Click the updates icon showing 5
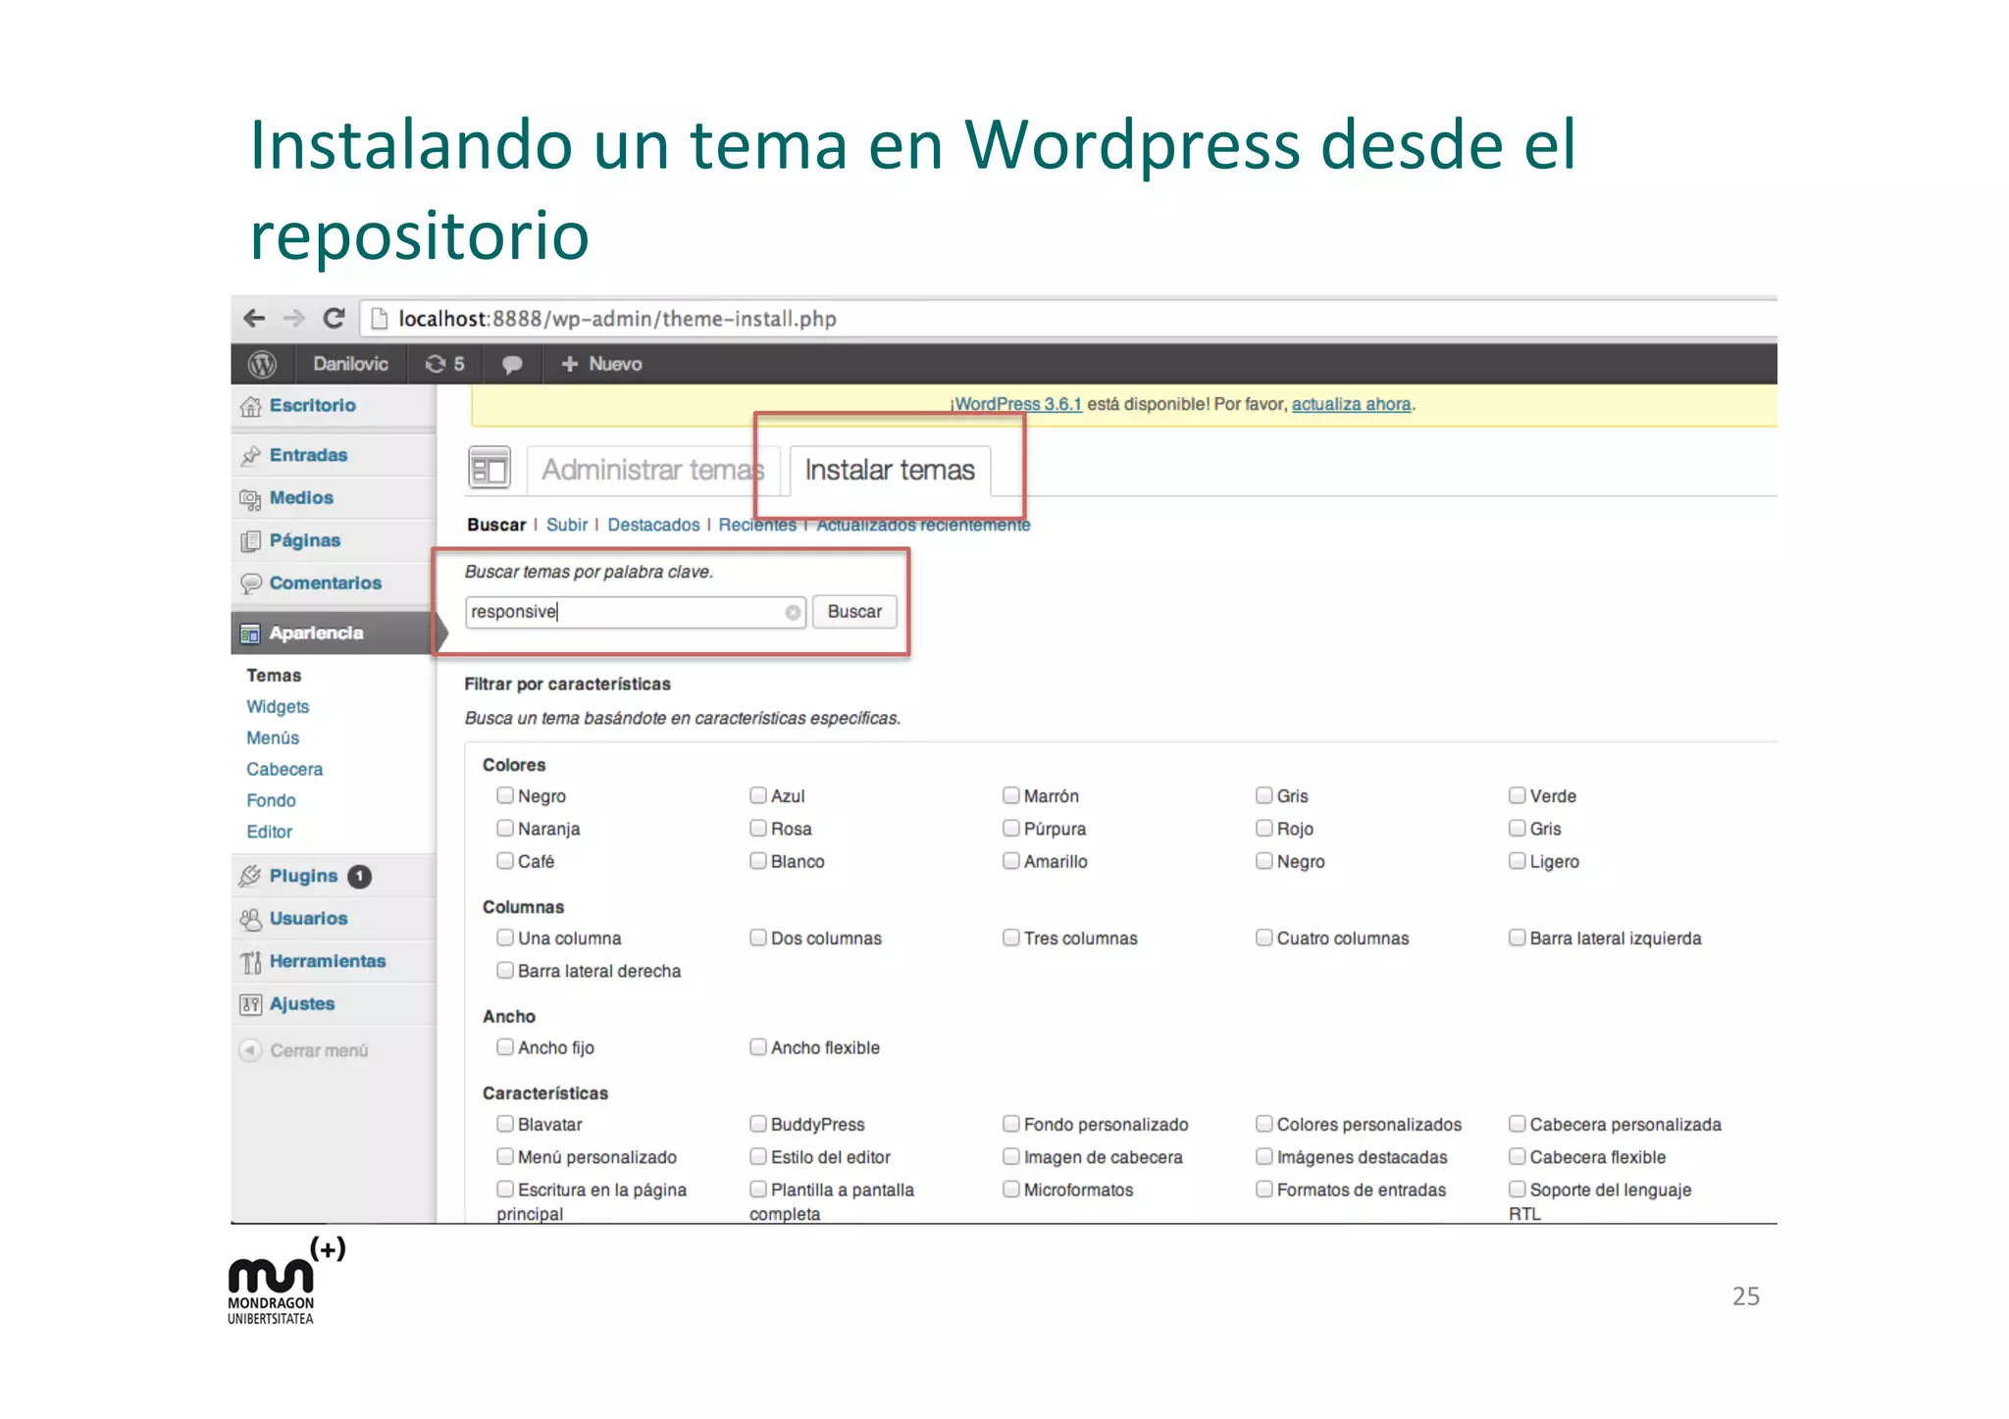Image resolution: width=2009 pixels, height=1419 pixels. tap(444, 364)
